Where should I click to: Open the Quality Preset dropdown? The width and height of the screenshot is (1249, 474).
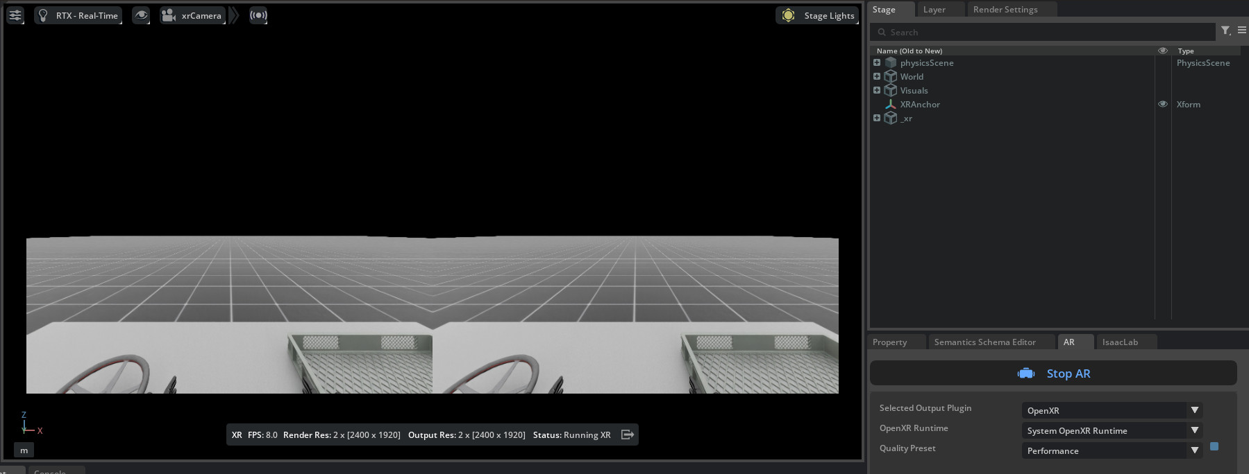click(1111, 450)
